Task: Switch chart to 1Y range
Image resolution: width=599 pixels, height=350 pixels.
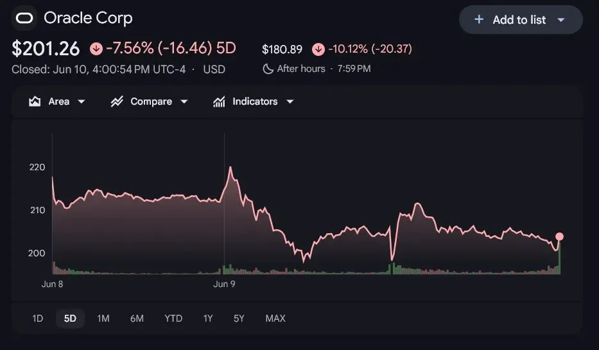Action: [208, 319]
